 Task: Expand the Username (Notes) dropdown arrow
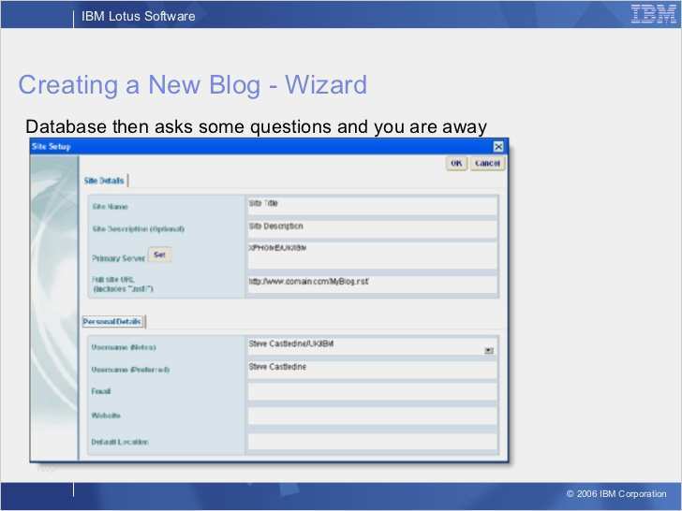coord(489,350)
